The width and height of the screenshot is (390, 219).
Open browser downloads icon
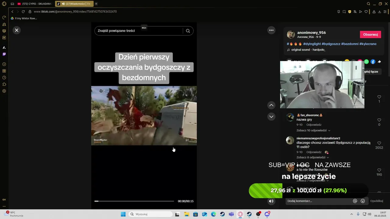click(x=379, y=12)
